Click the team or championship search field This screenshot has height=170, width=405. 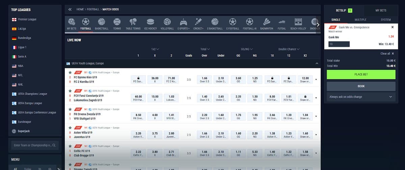click(x=35, y=145)
